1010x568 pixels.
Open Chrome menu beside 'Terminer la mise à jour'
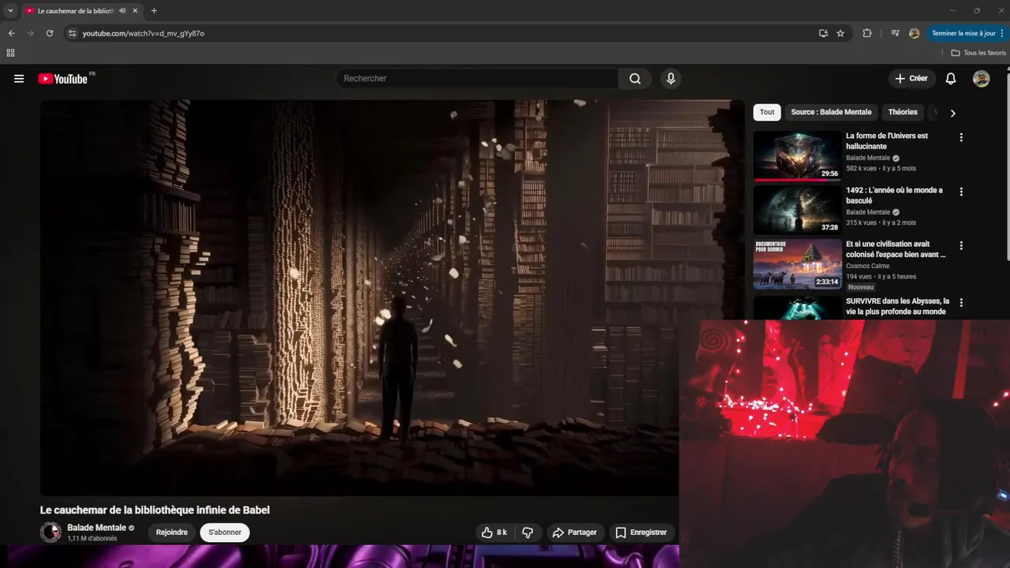click(x=1002, y=33)
